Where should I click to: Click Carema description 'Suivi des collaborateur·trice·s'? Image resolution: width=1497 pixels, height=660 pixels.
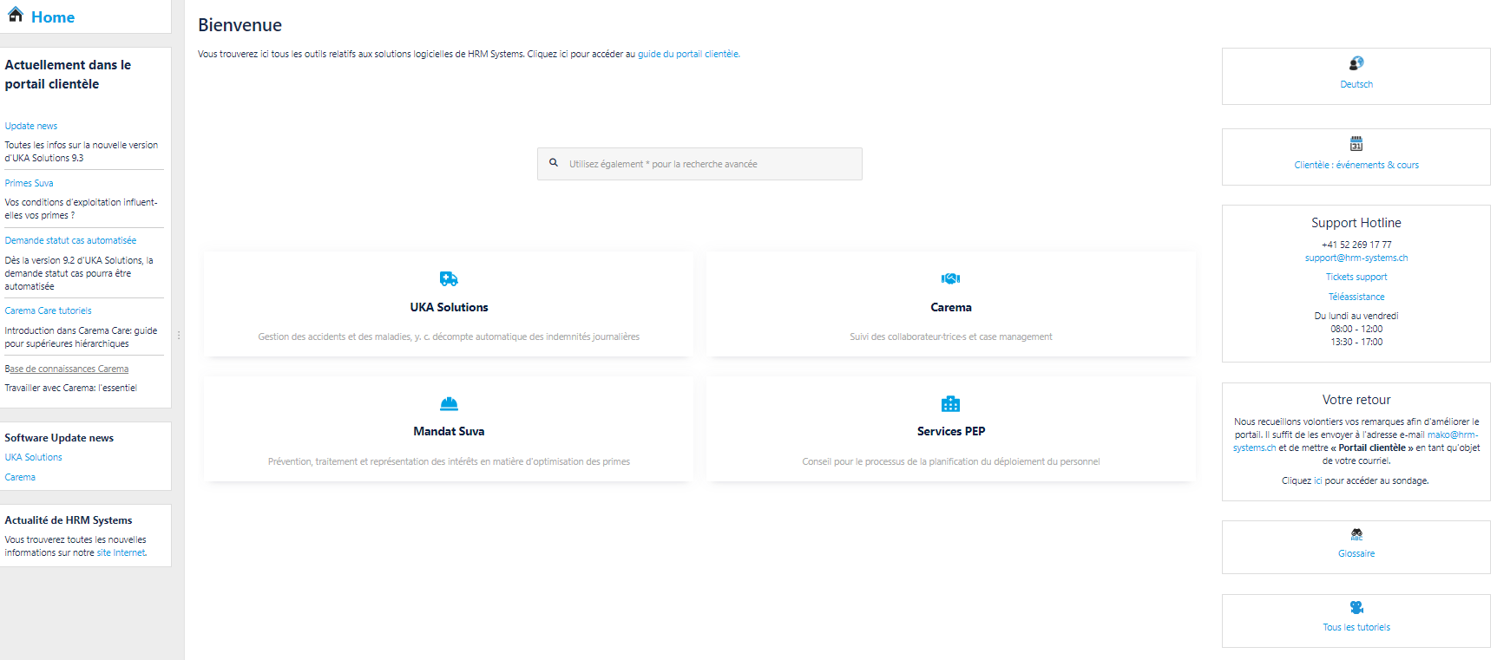click(x=951, y=337)
